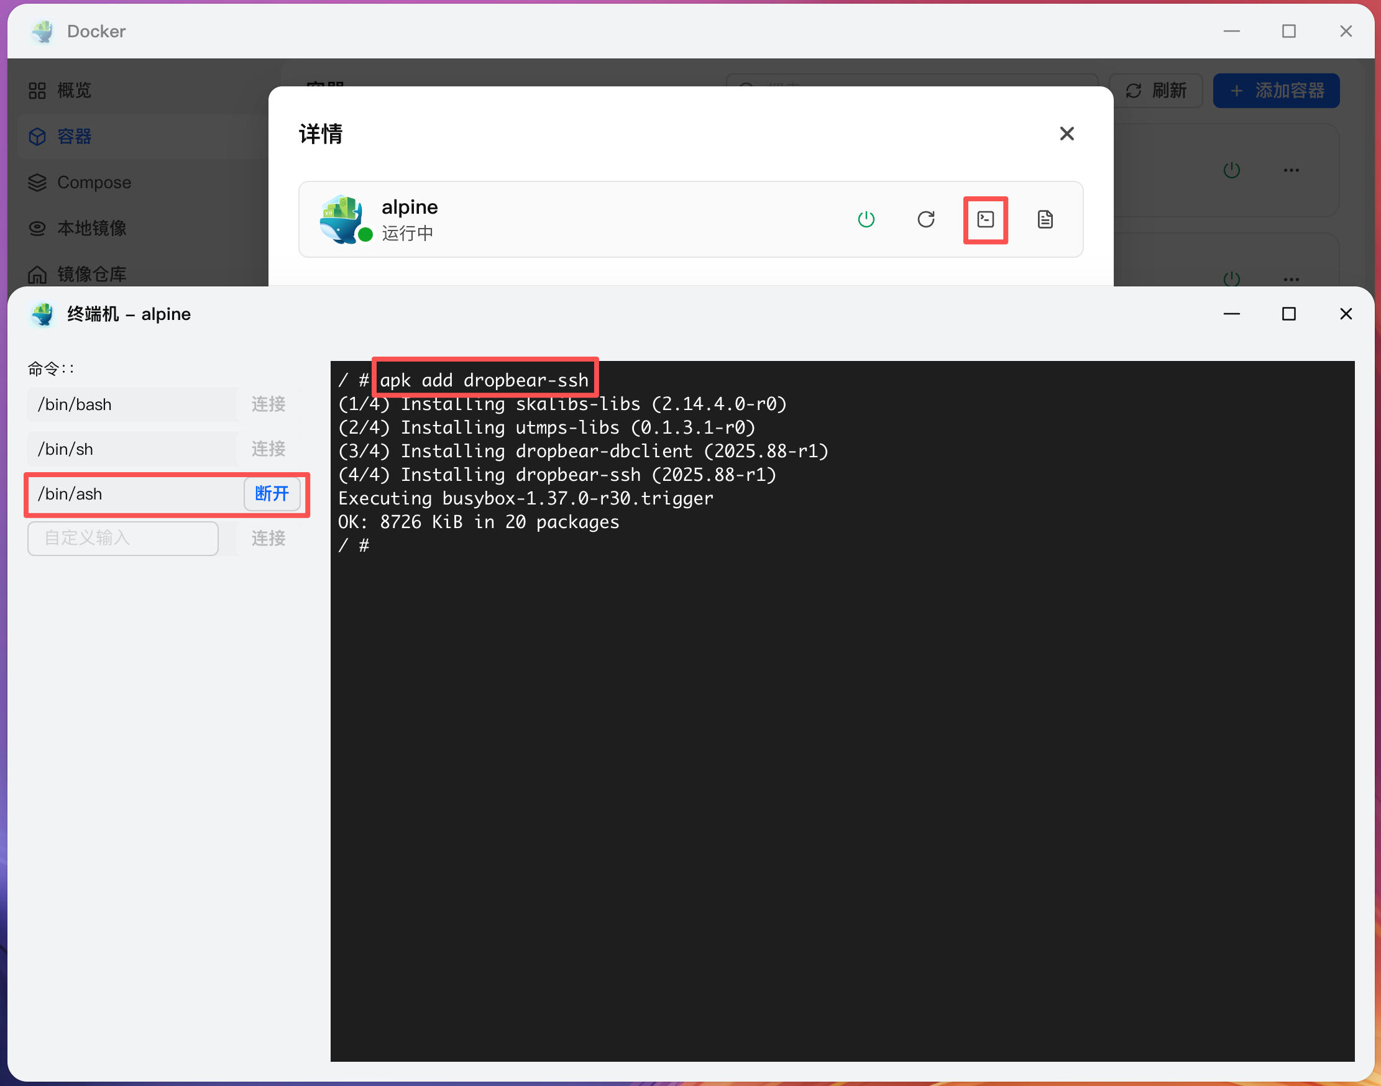
Task: Disconnect the /bin/ash session
Action: (272, 494)
